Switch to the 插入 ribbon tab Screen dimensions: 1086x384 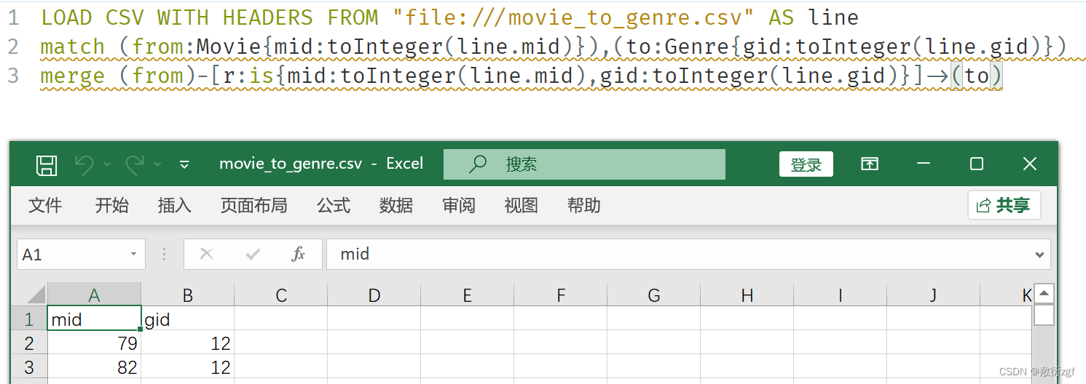coord(174,206)
